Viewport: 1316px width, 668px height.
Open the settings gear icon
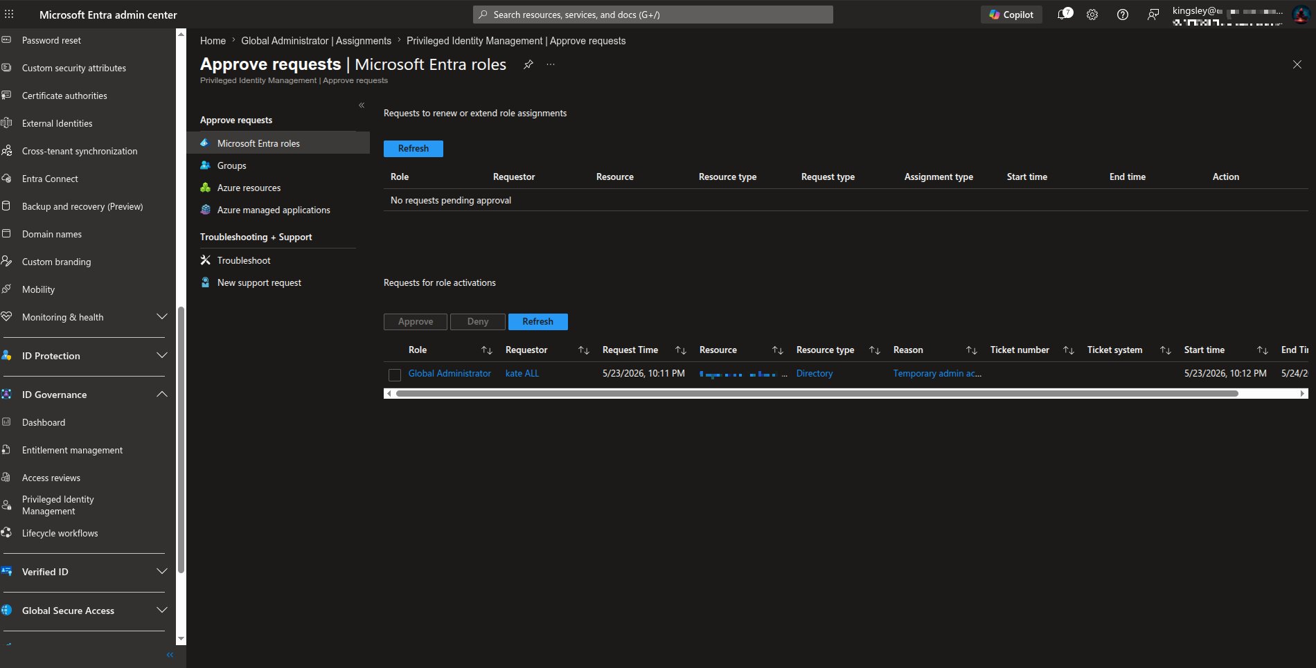tap(1092, 15)
